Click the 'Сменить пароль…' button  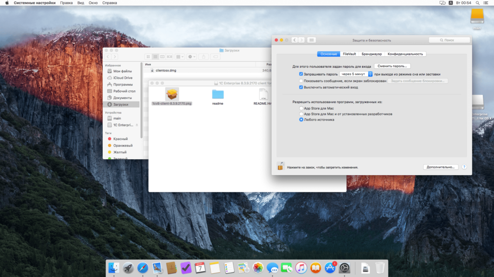tap(392, 66)
